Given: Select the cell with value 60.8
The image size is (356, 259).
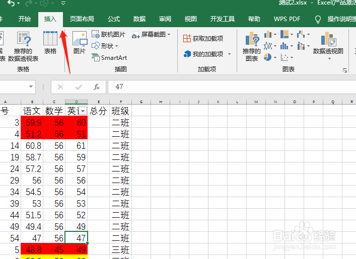Looking at the screenshot, I should [32, 145].
